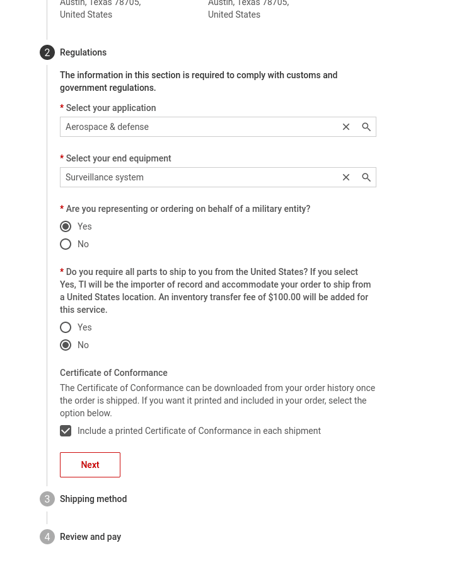Click search icon in end equipment field

tap(366, 177)
